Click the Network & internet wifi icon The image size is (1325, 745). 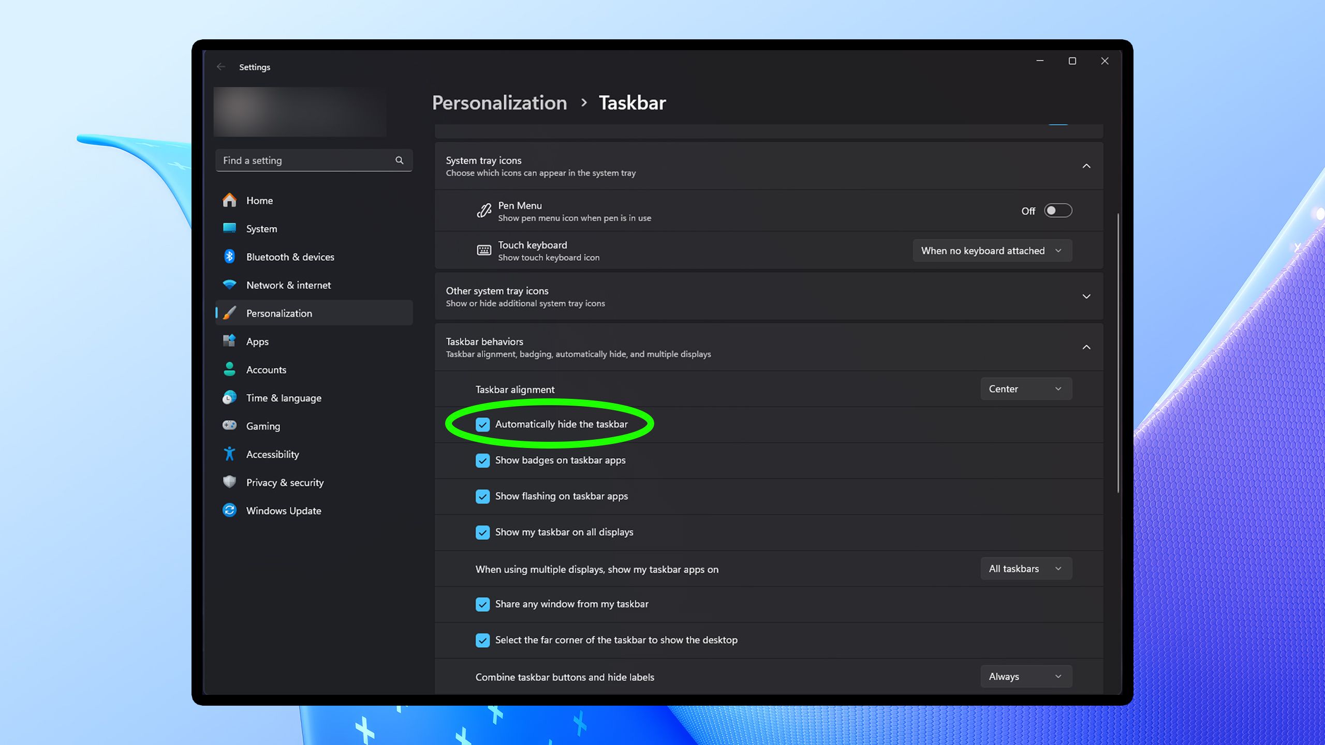pyautogui.click(x=229, y=285)
